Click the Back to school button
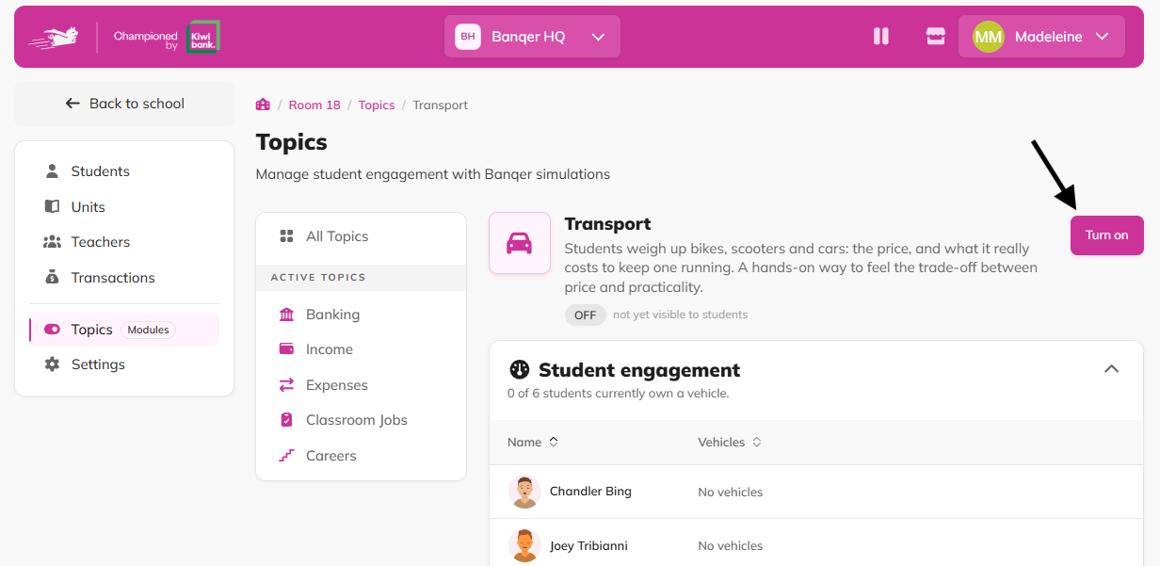 [x=124, y=104]
